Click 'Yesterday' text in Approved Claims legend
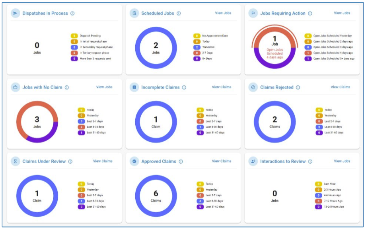This screenshot has height=229, width=366. click(x=212, y=190)
